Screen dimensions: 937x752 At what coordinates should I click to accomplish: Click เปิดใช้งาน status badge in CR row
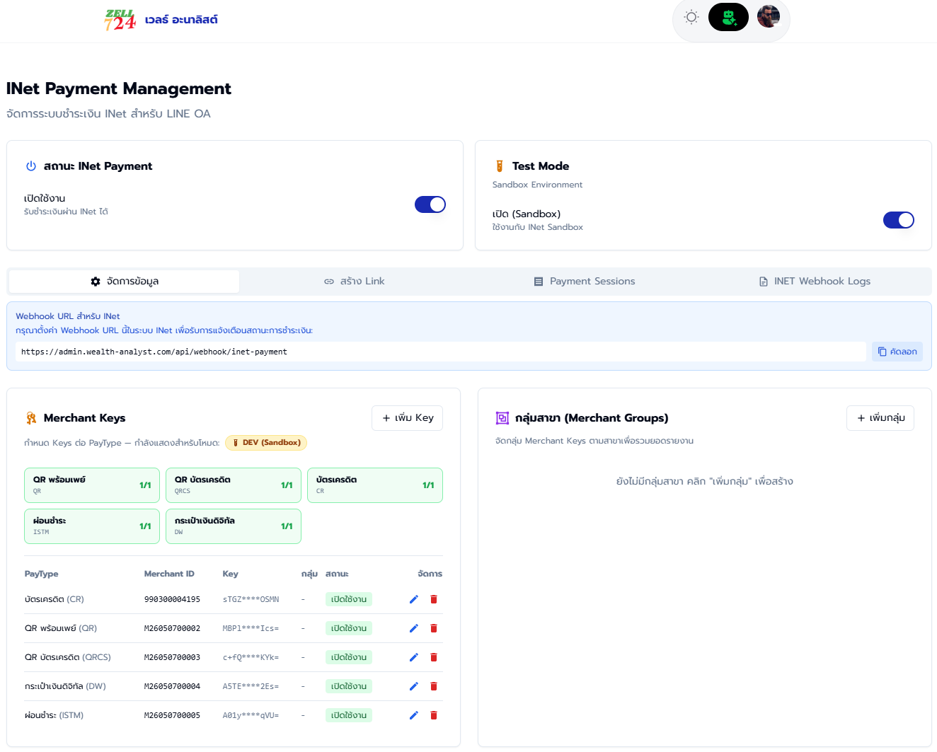(349, 599)
